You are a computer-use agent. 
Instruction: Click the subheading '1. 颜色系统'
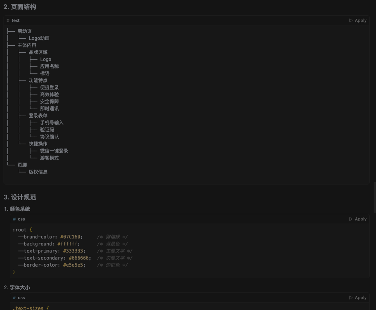pyautogui.click(x=17, y=209)
